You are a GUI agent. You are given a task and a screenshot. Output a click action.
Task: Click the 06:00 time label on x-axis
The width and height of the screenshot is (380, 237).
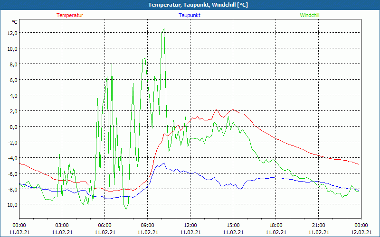pyautogui.click(x=104, y=226)
